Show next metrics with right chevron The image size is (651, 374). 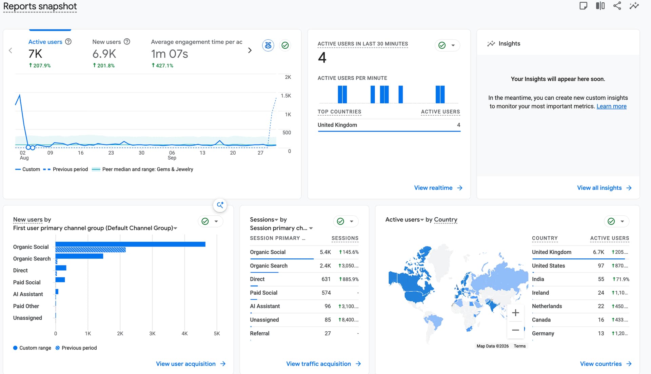pyautogui.click(x=250, y=50)
